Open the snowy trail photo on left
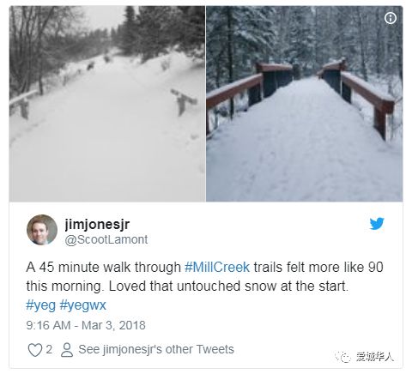 click(107, 104)
